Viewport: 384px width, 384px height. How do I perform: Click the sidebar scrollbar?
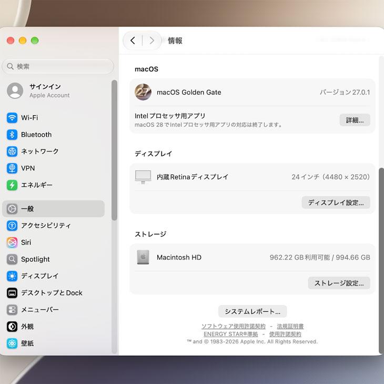[x=114, y=150]
